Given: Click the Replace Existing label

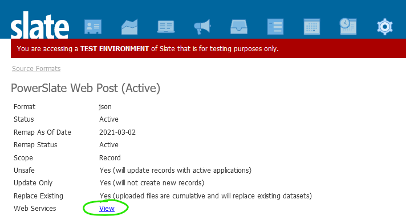Looking at the screenshot, I should pyautogui.click(x=38, y=196).
